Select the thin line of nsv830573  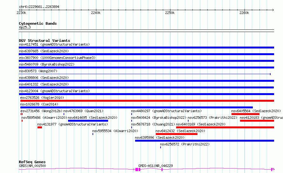(145, 74)
